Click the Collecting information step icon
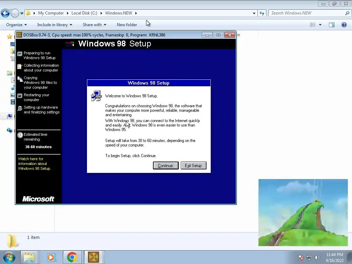 [x=20, y=66]
